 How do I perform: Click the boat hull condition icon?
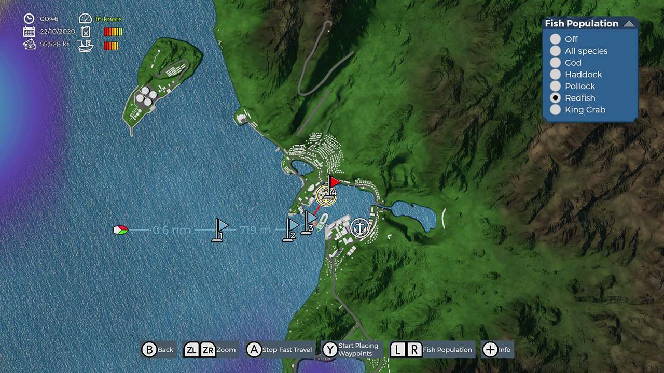point(86,46)
